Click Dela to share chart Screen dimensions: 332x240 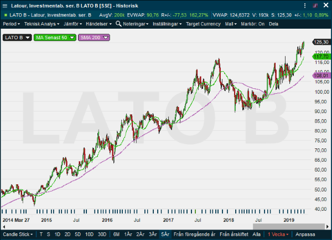tap(273, 24)
